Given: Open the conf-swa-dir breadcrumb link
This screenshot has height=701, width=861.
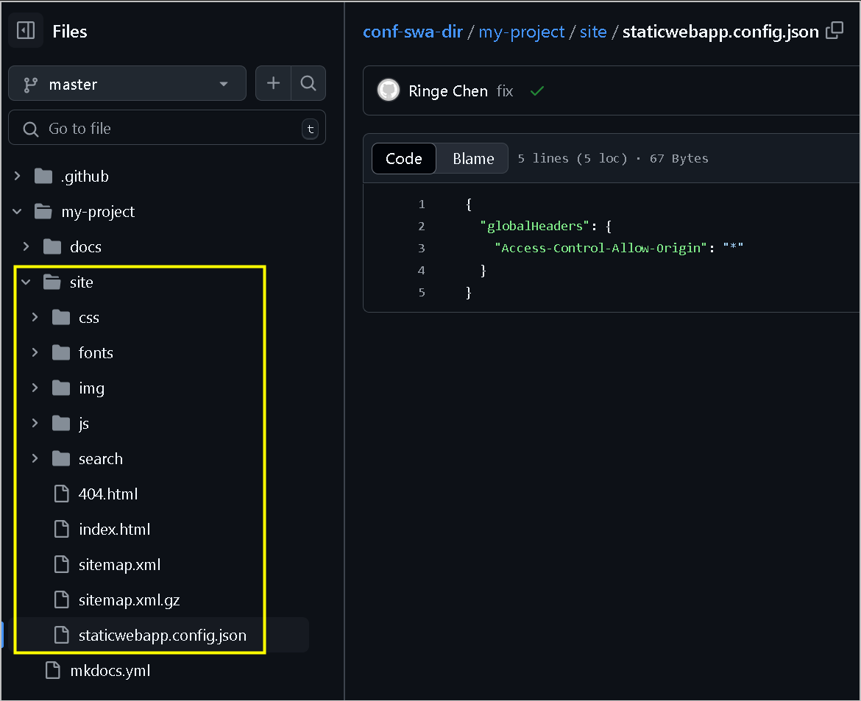Looking at the screenshot, I should (413, 32).
